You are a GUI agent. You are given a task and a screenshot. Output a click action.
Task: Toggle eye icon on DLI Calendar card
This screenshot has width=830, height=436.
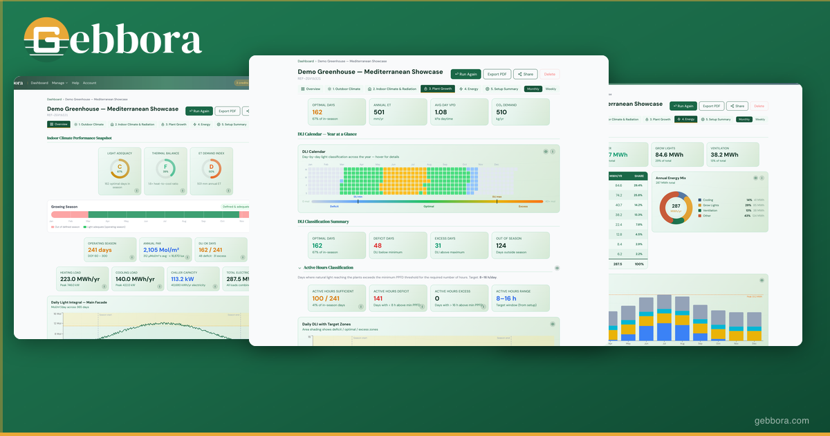(x=546, y=151)
